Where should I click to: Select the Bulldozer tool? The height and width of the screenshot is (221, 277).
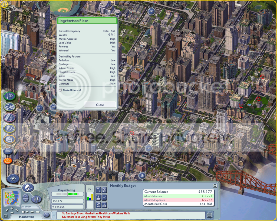tap(8, 151)
